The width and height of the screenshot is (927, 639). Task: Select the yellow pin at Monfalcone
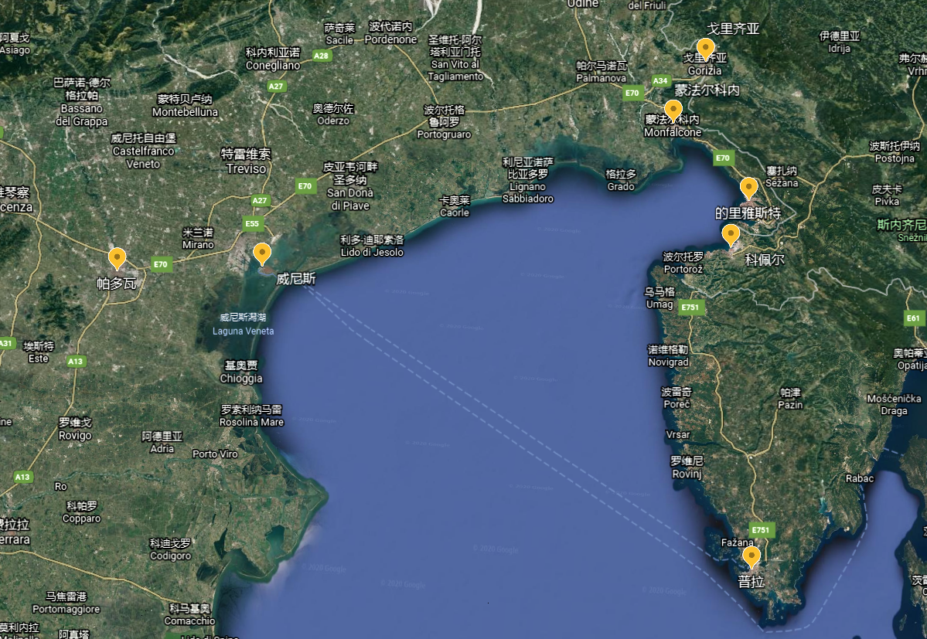[x=673, y=110]
